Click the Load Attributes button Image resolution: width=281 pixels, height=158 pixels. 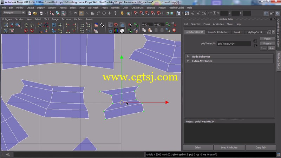point(229,147)
